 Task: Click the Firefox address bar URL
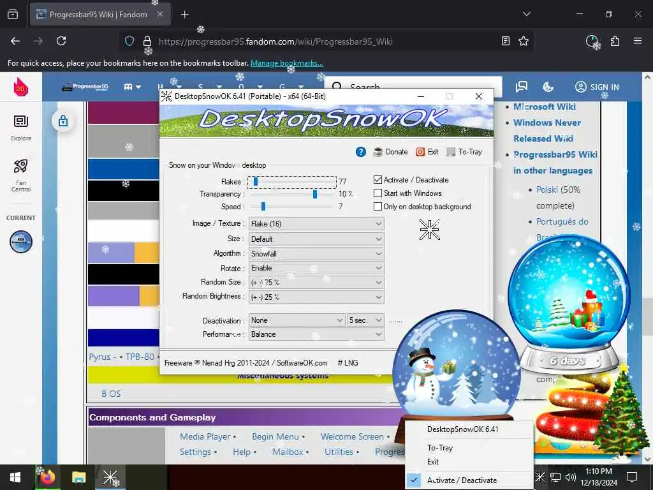pos(275,41)
